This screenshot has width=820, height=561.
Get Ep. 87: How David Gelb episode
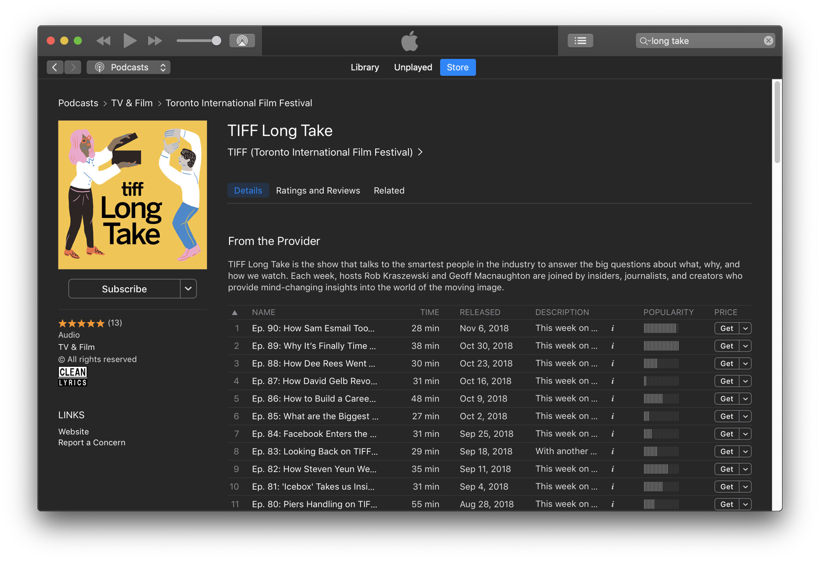coord(727,381)
